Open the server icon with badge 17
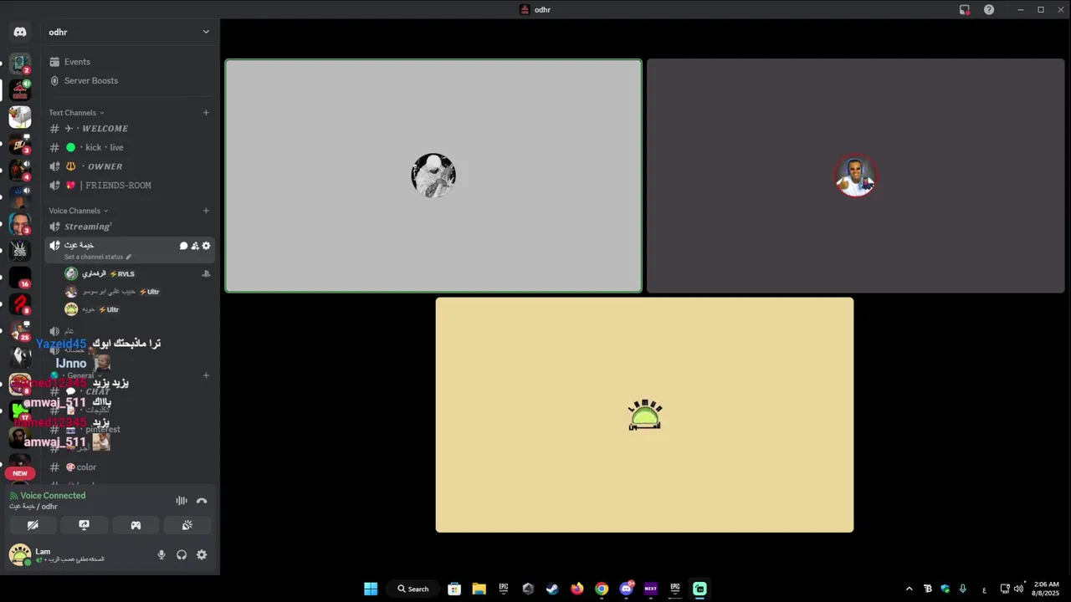 [20, 411]
